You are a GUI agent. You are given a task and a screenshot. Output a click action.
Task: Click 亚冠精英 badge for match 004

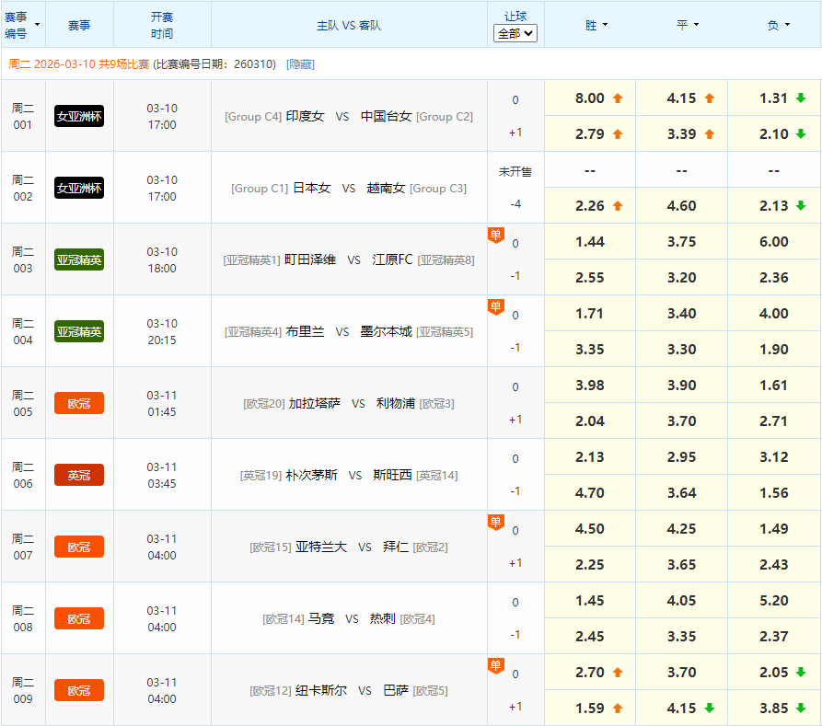click(x=79, y=332)
